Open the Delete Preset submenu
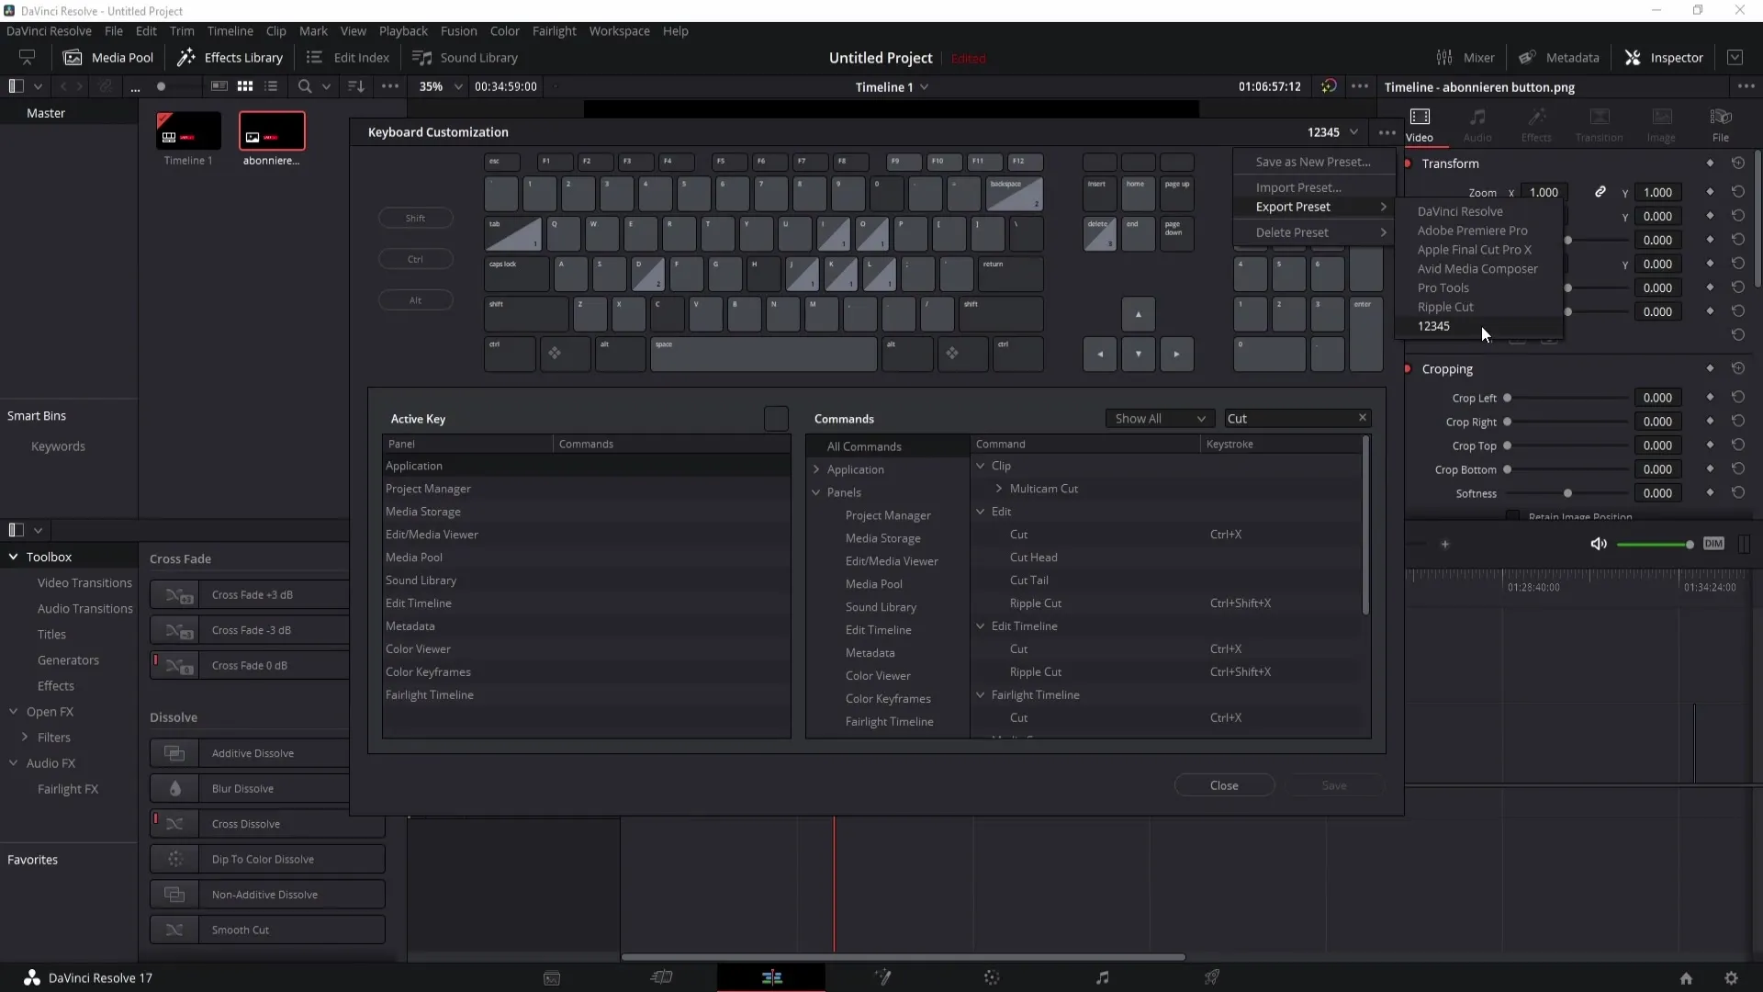The image size is (1763, 992). (1313, 232)
